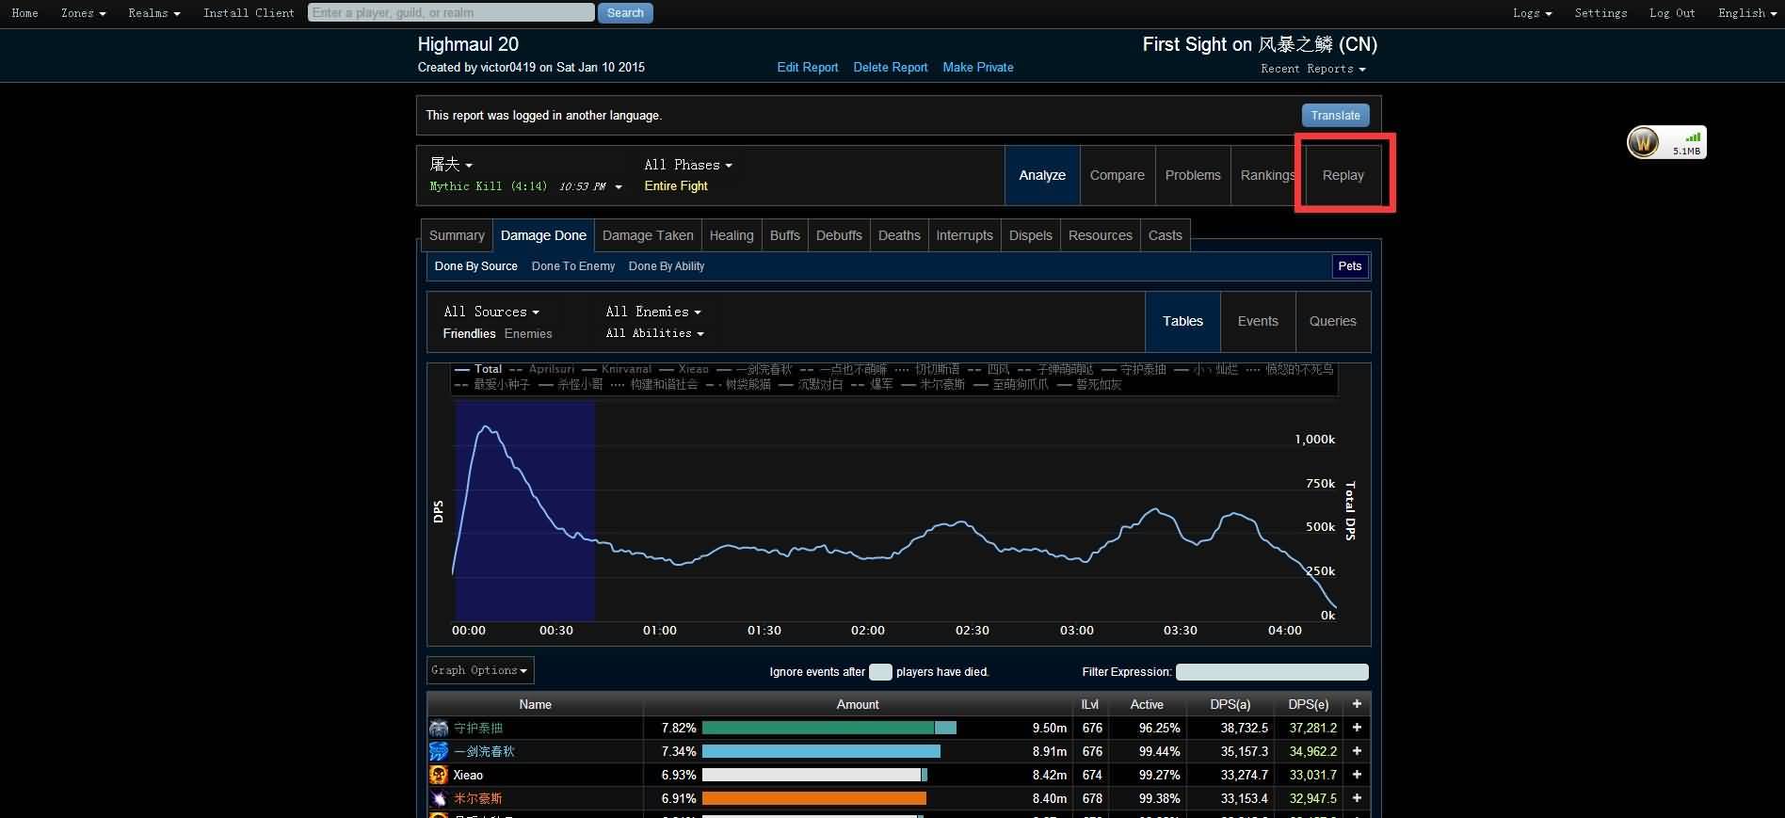Open the All Abilities dropdown

pos(654,333)
